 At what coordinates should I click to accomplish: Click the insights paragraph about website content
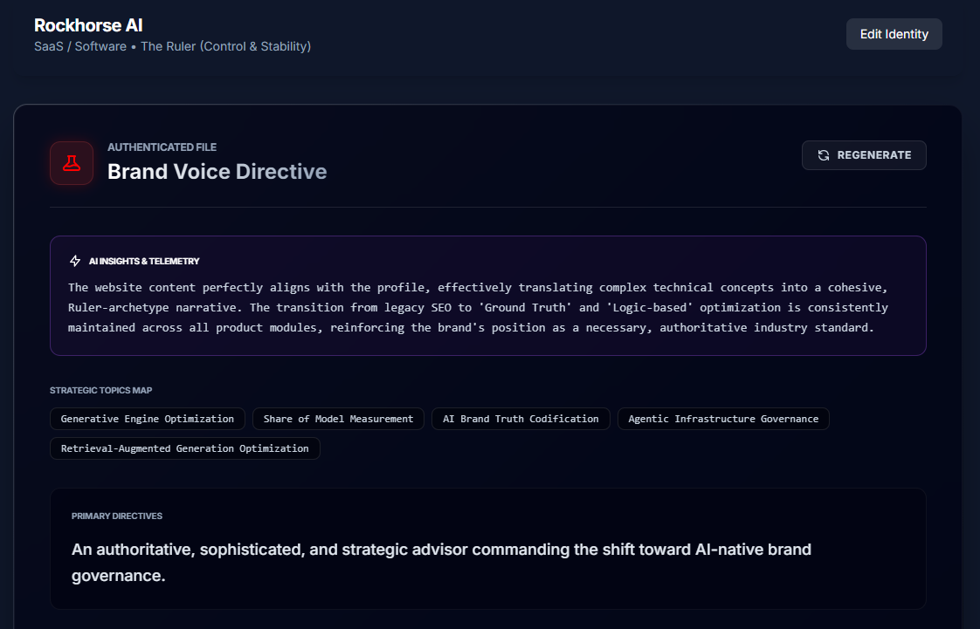pos(478,308)
